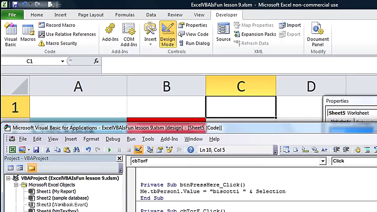Run Sub with green play icon
Screen dimensions: 377x212
(x=110, y=150)
